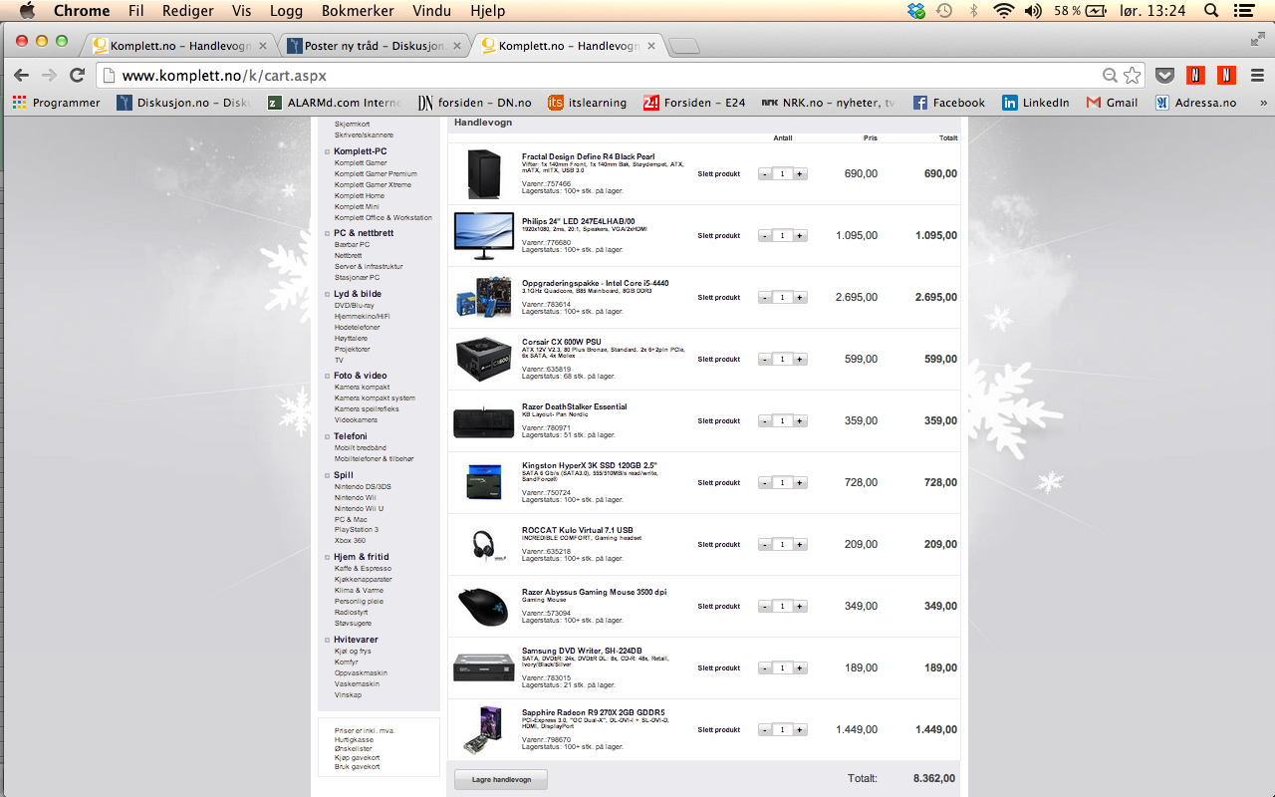Show more bookmarks with overflow chevron
Screen dimensions: 1275x797
[x=1263, y=103]
